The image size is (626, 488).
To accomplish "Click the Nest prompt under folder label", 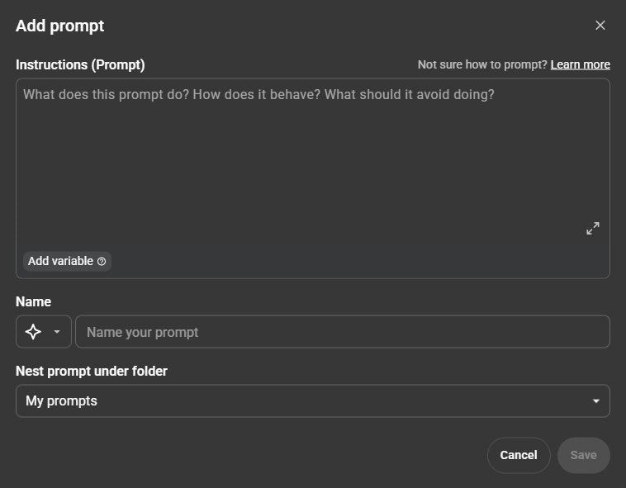I will (x=92, y=372).
